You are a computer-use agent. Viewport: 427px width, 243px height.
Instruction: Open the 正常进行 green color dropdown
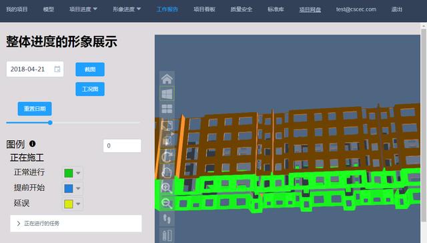tap(78, 173)
